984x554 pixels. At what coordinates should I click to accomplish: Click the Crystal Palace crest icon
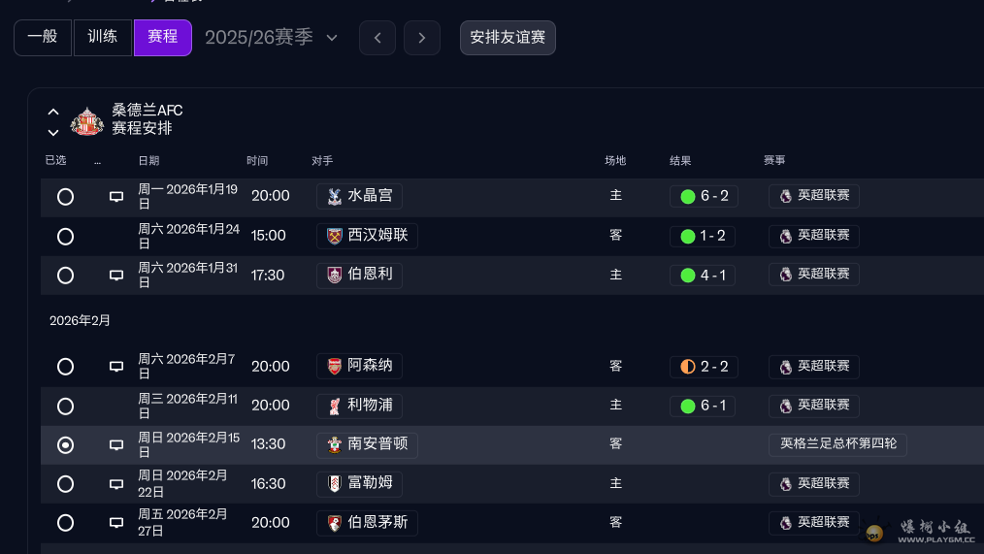coord(335,196)
